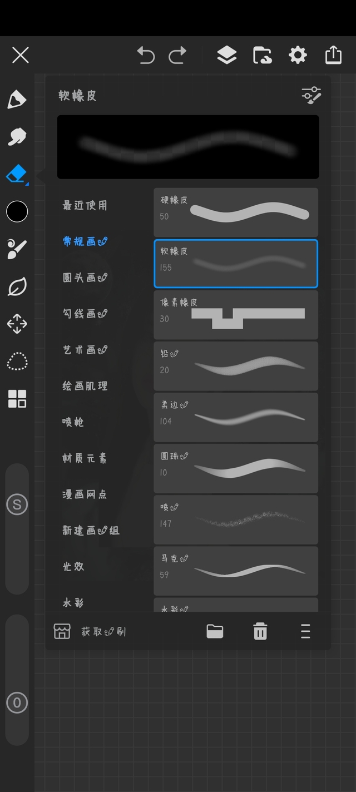Click the redo arrow
The width and height of the screenshot is (356, 792).
coord(178,55)
